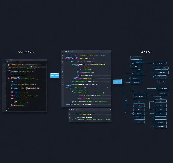173x163 pixels.
Task: Select the topmost box in REST API flowchart
Action: point(136,58)
